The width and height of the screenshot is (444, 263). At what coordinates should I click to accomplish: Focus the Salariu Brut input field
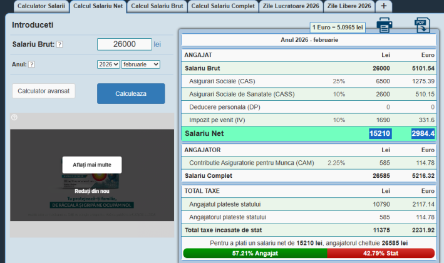tap(124, 44)
